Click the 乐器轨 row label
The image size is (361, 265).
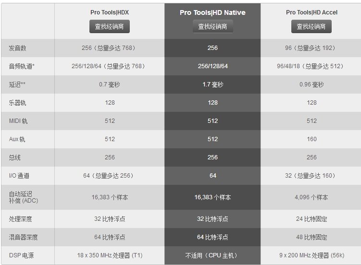point(17,103)
